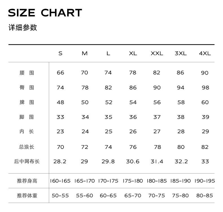The height and width of the screenshot is (212, 223).
Task: Select the S size column header
Action: (x=60, y=53)
